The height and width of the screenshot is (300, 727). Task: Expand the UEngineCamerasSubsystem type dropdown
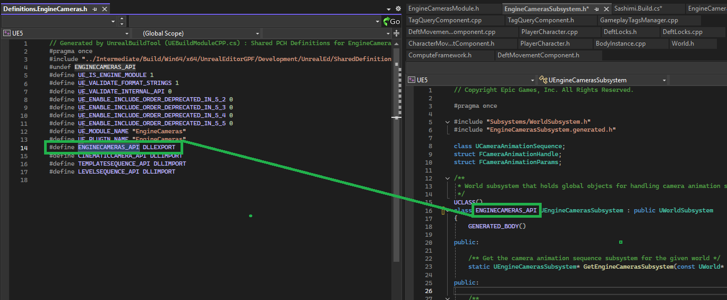click(x=664, y=80)
